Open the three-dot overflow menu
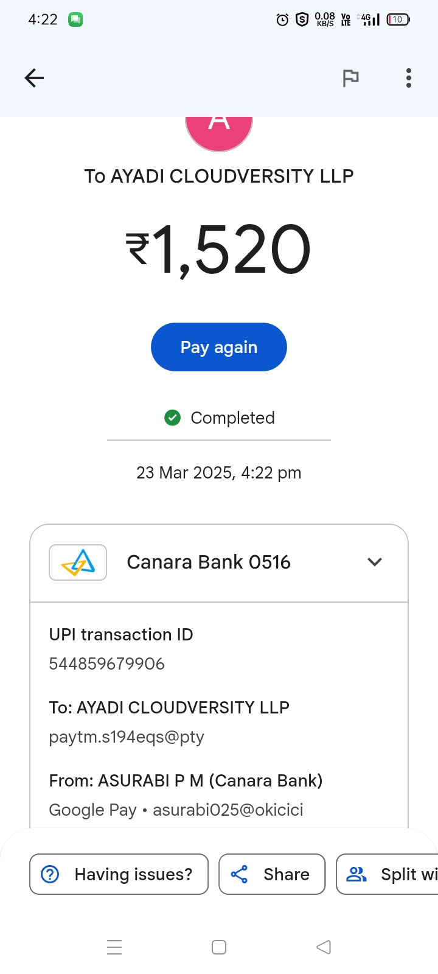This screenshot has height=974, width=438. 409,78
